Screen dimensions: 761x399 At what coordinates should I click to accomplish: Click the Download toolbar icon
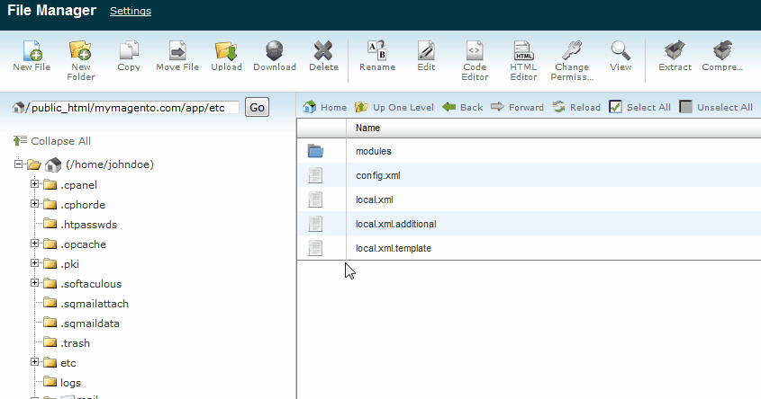tap(275, 50)
